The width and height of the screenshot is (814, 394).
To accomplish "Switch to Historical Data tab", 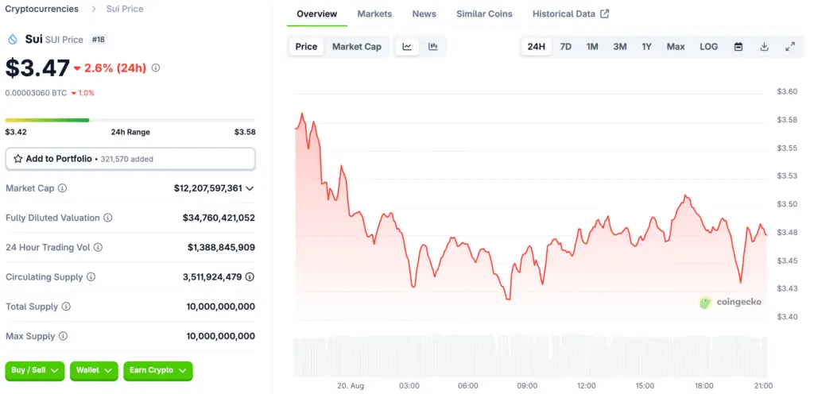I will point(570,14).
